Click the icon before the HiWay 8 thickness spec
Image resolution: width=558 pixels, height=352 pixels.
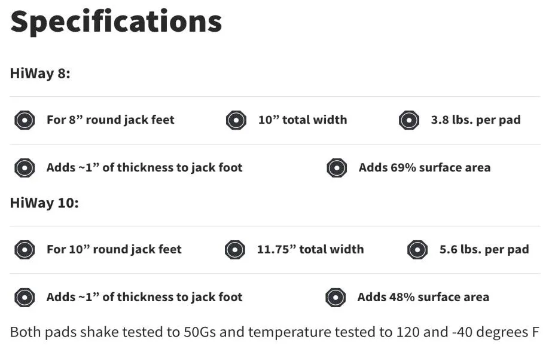25,168
